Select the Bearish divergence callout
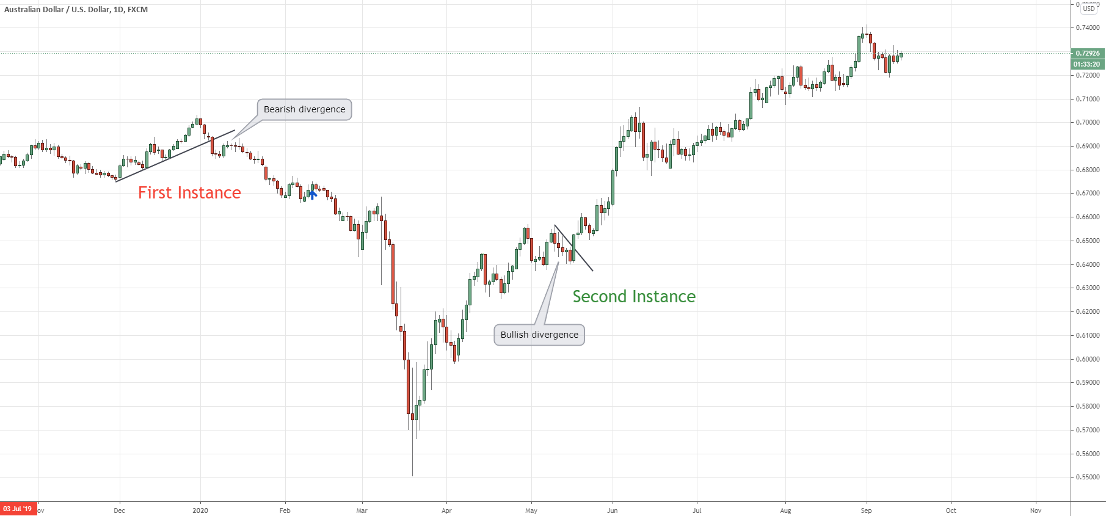Viewport: 1106px width, 516px height. [x=304, y=109]
